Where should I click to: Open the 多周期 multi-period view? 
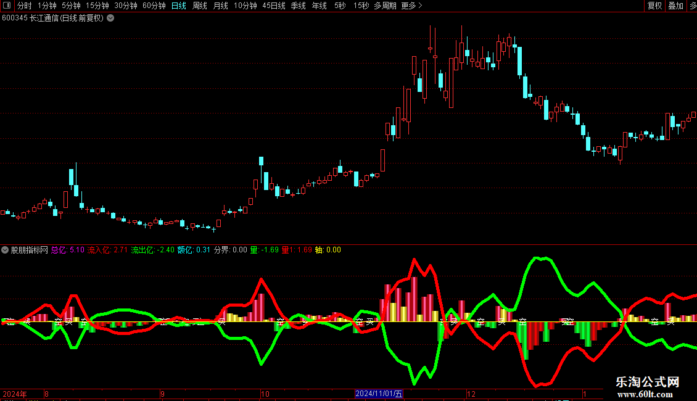(385, 6)
